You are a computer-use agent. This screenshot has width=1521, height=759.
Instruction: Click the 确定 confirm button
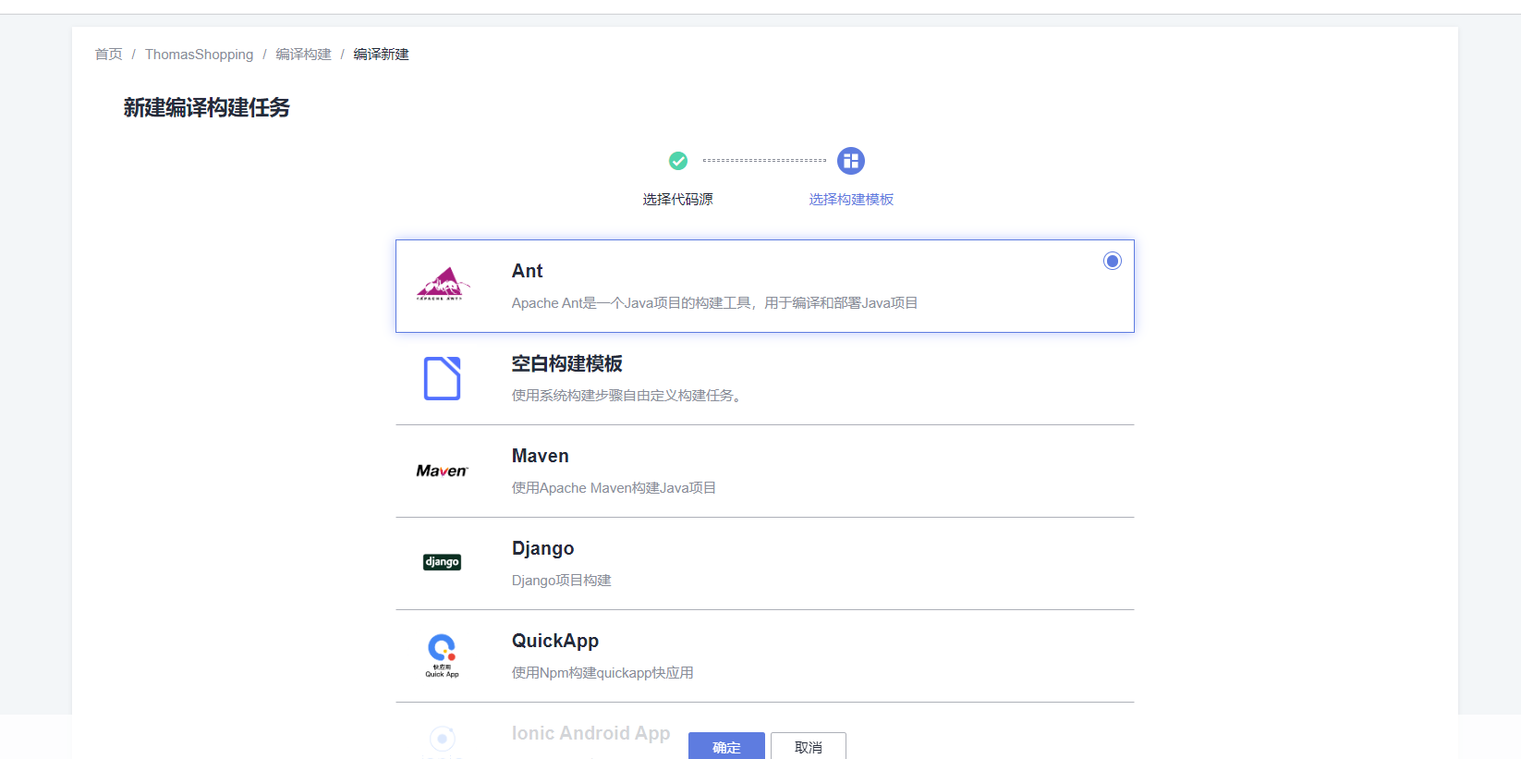726,746
